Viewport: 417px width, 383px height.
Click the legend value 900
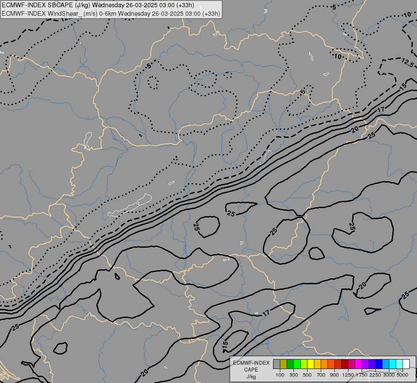pos(334,375)
